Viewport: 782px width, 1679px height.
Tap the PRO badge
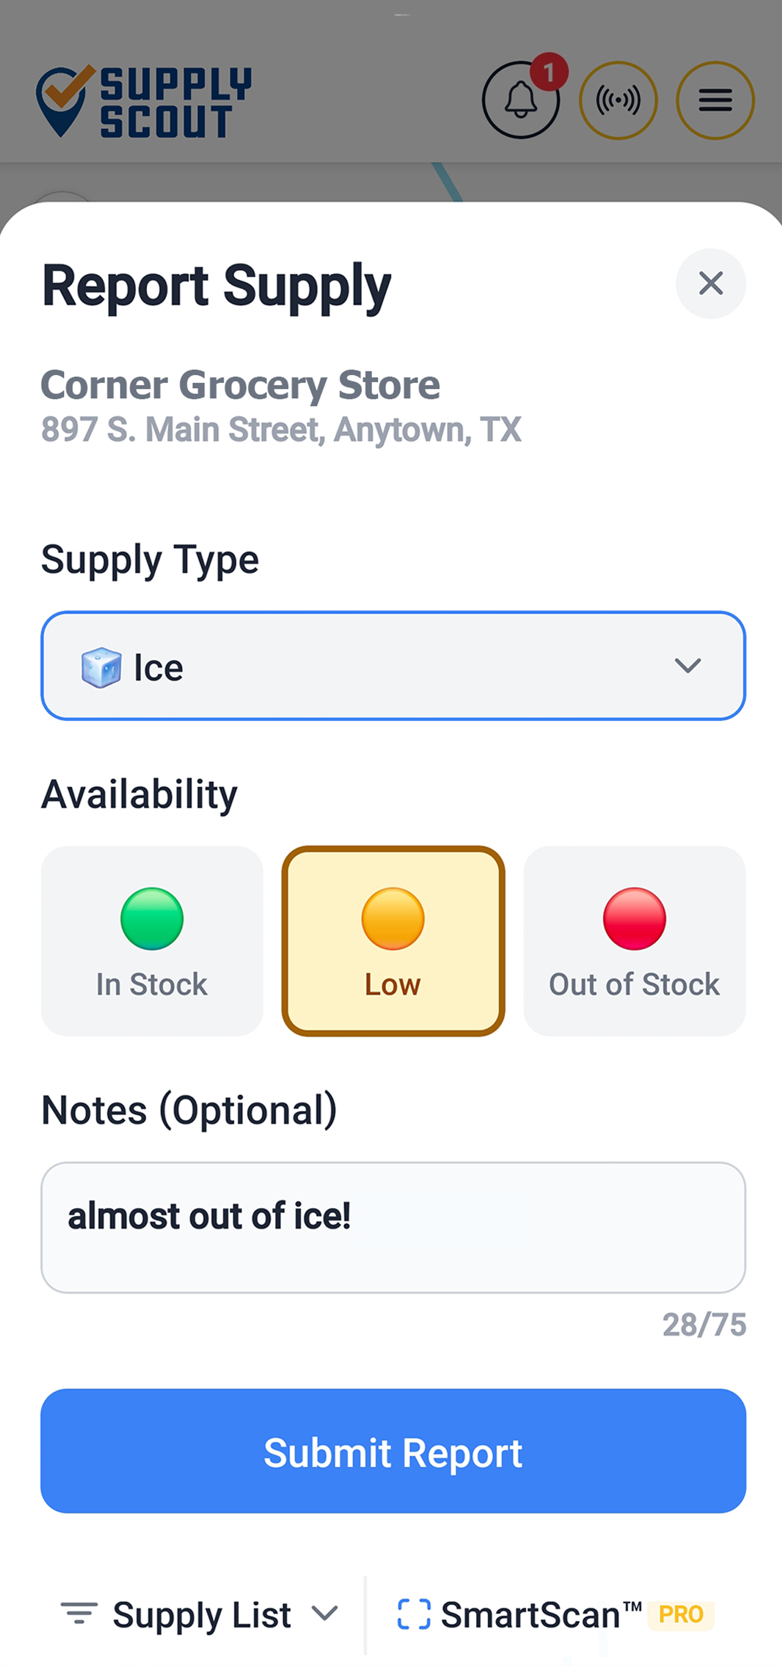681,1615
